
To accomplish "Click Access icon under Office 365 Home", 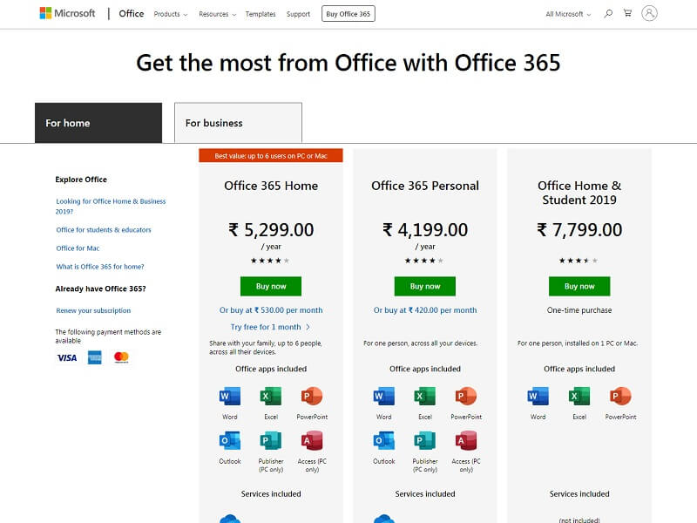I will click(312, 440).
